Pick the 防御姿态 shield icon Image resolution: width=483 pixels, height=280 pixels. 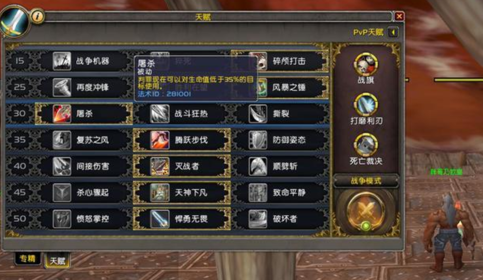(x=258, y=140)
